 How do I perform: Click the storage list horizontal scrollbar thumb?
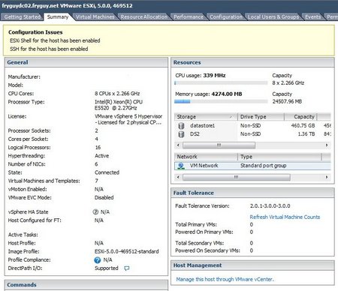pyautogui.click(x=219, y=145)
